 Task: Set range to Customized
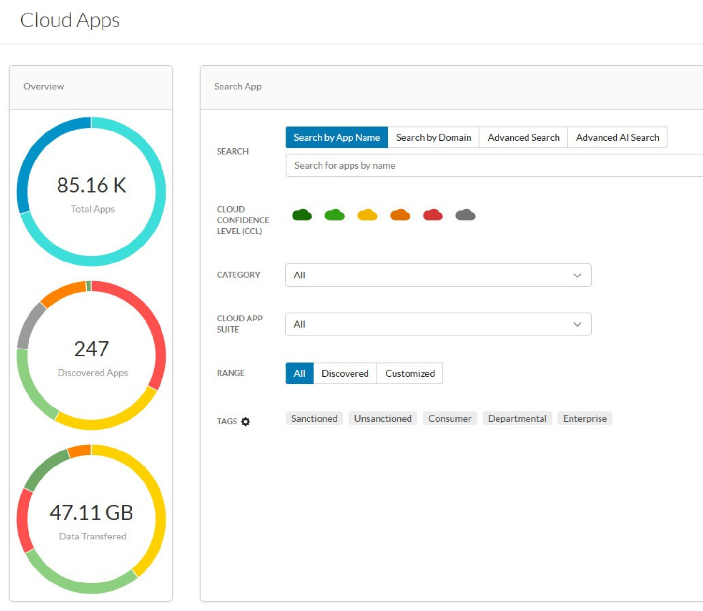tap(410, 374)
